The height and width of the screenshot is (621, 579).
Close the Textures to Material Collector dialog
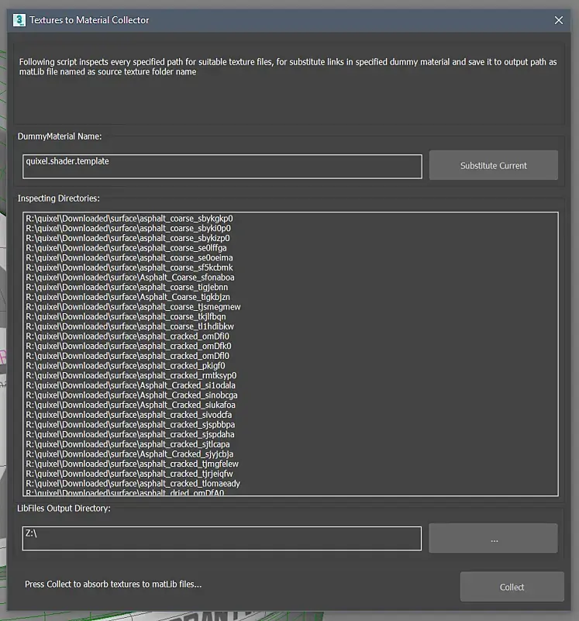558,20
